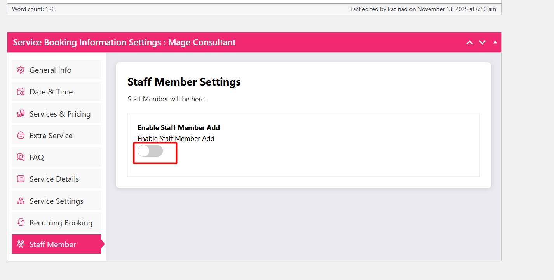Image resolution: width=554 pixels, height=280 pixels.
Task: Click the Extra Service basket icon
Action: tap(21, 136)
